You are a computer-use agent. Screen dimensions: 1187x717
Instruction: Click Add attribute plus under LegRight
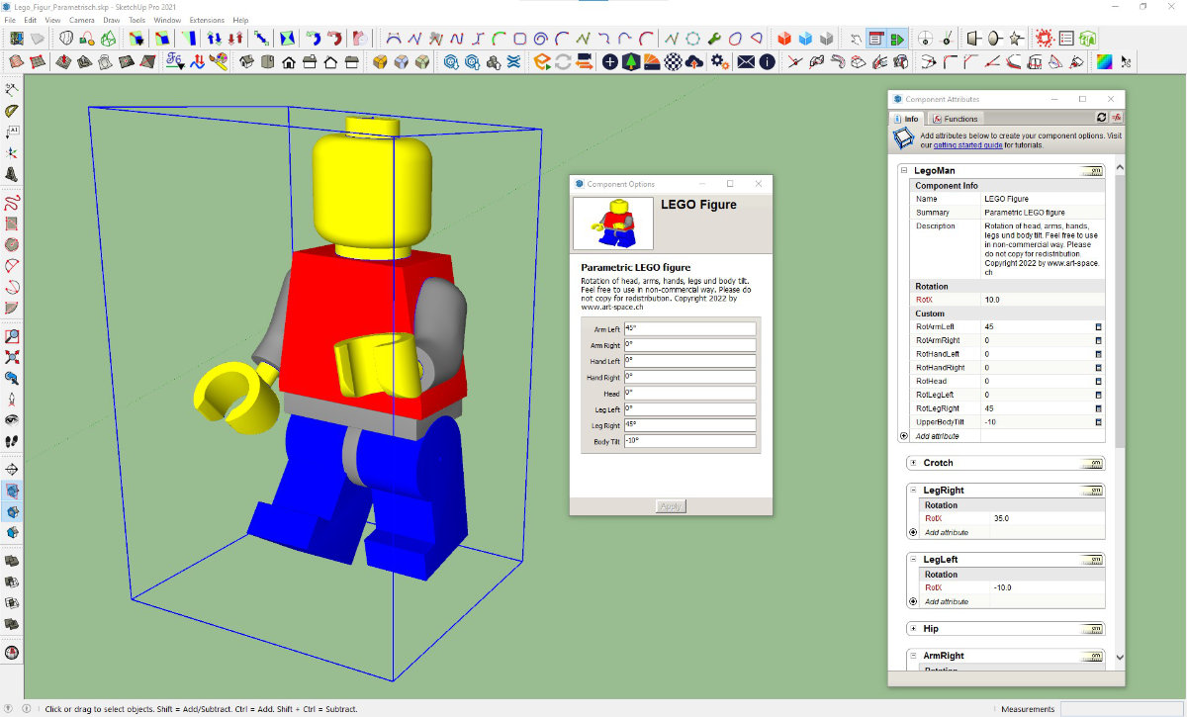[913, 532]
